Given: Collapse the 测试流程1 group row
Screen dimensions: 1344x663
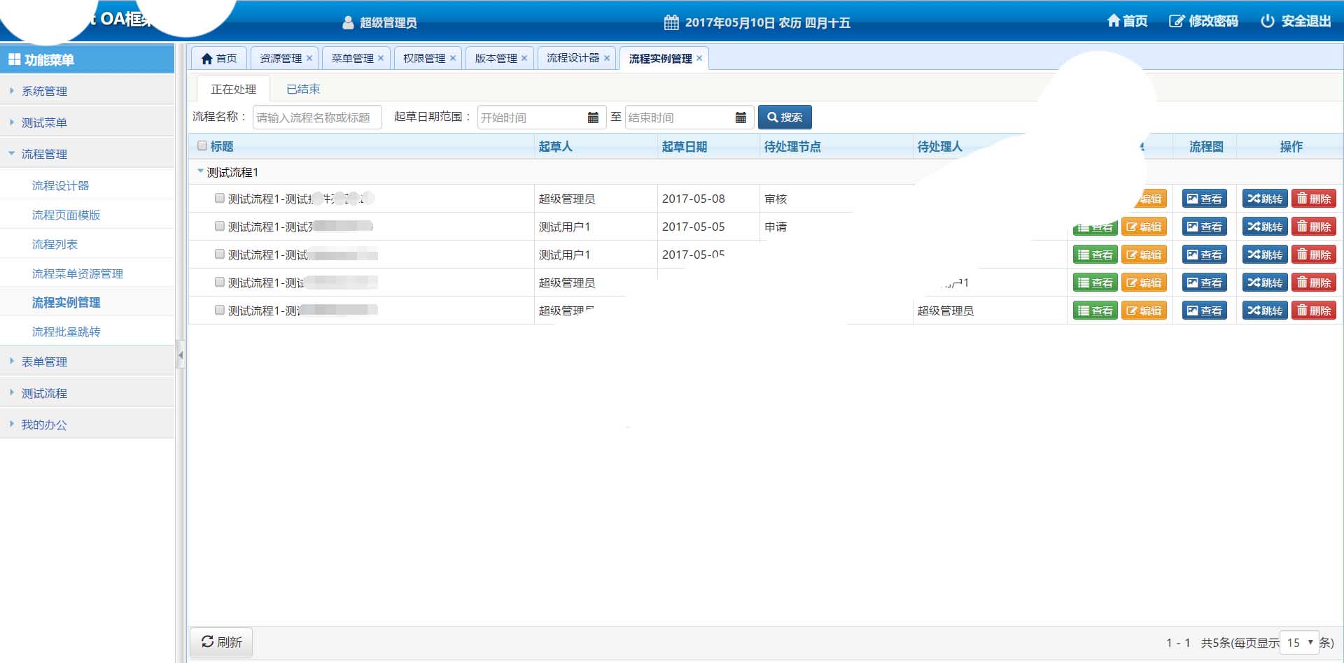Looking at the screenshot, I should [200, 171].
